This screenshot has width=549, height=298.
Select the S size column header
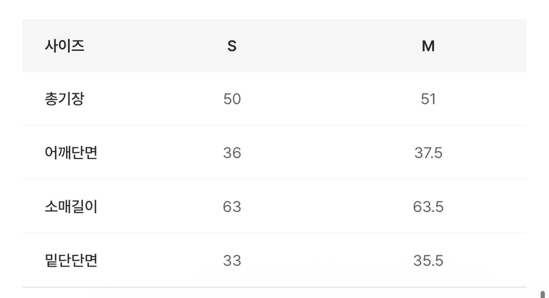click(x=232, y=46)
